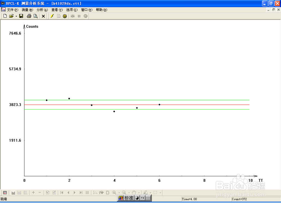281x204 pixels.
Task: Open print preview with the magnifier page icon
Action: point(35,16)
